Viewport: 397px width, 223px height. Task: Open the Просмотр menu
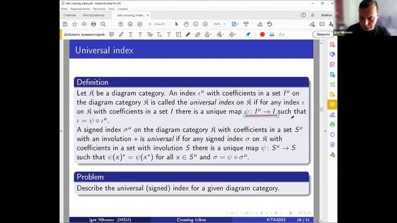(99, 9)
